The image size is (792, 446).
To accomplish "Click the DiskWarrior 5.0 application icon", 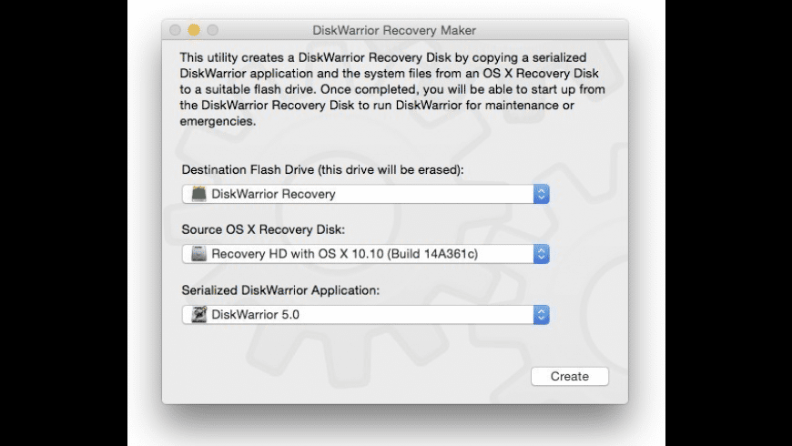I will click(198, 315).
